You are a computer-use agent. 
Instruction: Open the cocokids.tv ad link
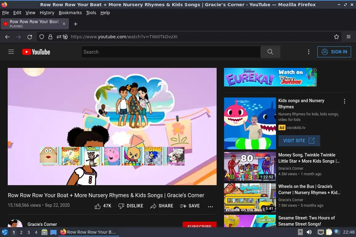coord(296,128)
